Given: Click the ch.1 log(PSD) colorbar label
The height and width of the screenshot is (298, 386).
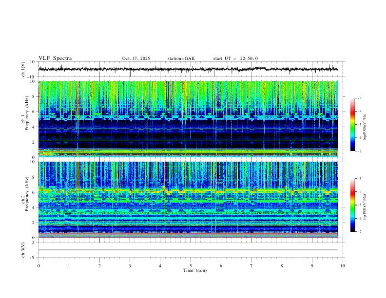Looking at the screenshot, I should [365, 127].
